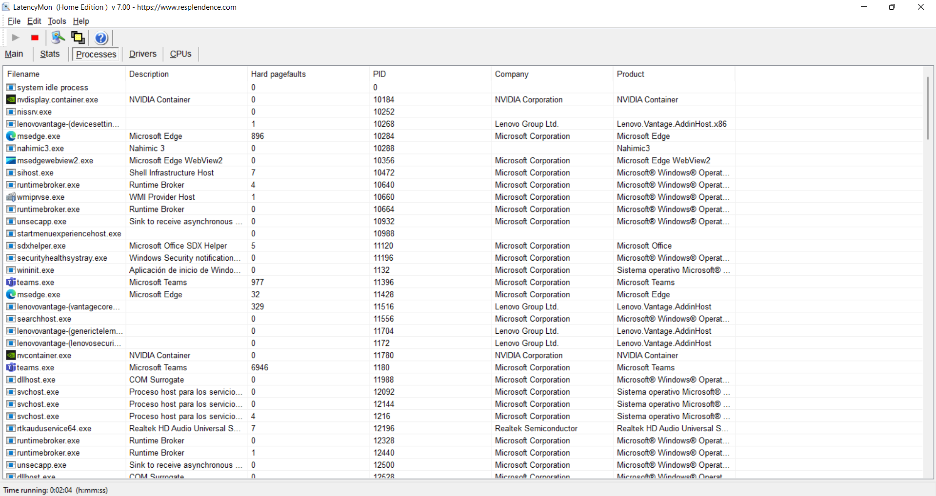
Task: Open help via blue question mark icon
Action: point(101,38)
